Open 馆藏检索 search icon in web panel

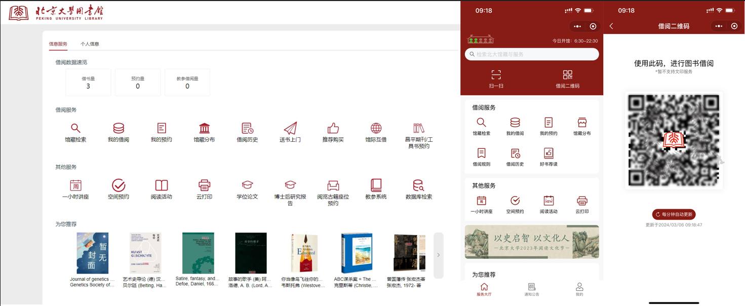(75, 128)
